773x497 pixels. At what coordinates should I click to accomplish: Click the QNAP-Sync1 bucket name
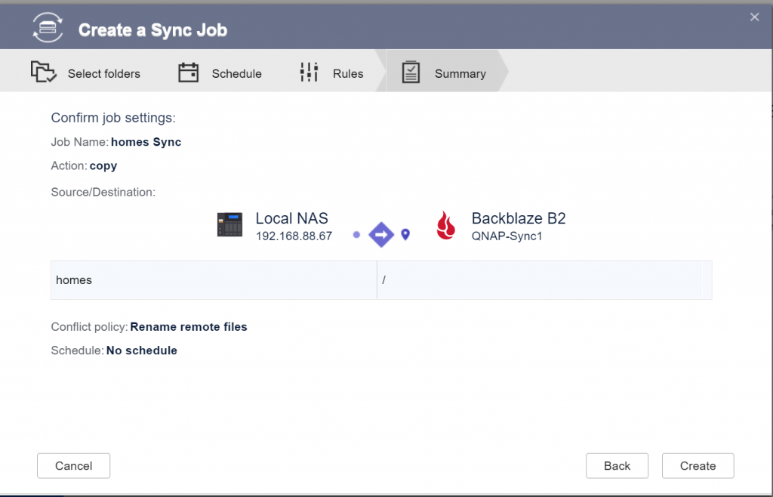[507, 236]
